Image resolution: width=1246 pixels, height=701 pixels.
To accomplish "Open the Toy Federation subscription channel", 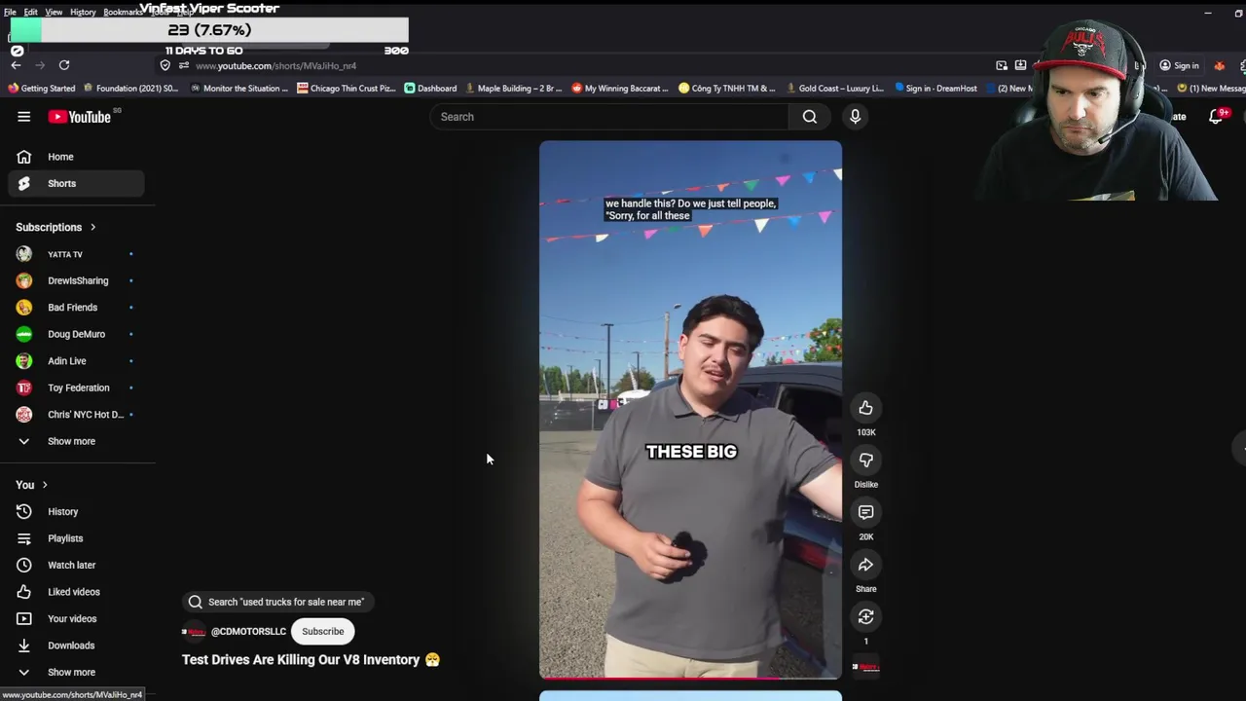I will click(x=76, y=387).
